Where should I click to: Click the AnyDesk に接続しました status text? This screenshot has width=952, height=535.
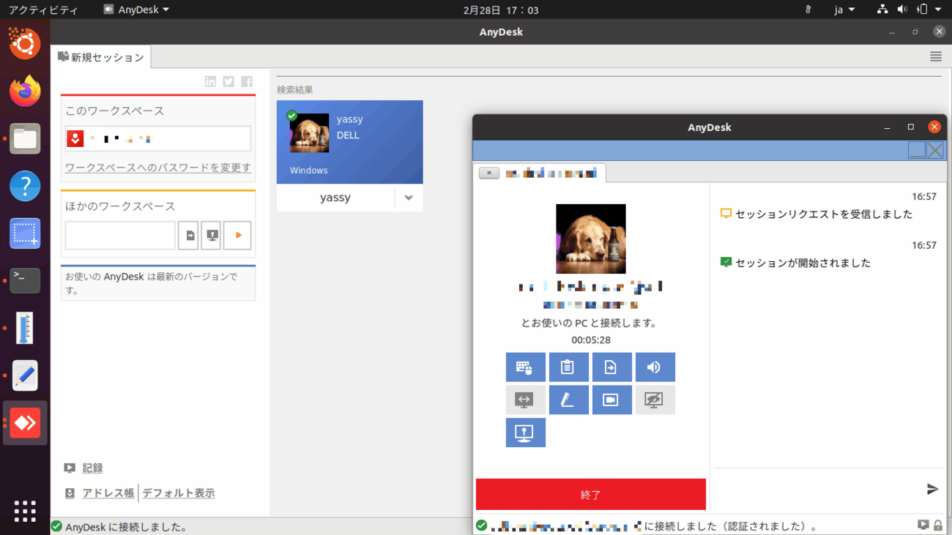tap(127, 527)
